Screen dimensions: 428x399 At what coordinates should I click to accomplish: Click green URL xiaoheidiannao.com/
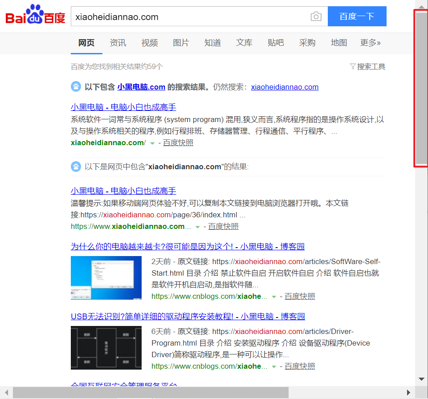tap(108, 143)
